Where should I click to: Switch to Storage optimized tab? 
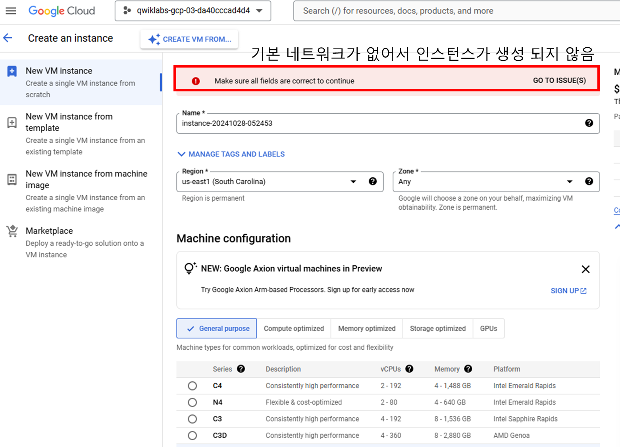click(x=438, y=329)
